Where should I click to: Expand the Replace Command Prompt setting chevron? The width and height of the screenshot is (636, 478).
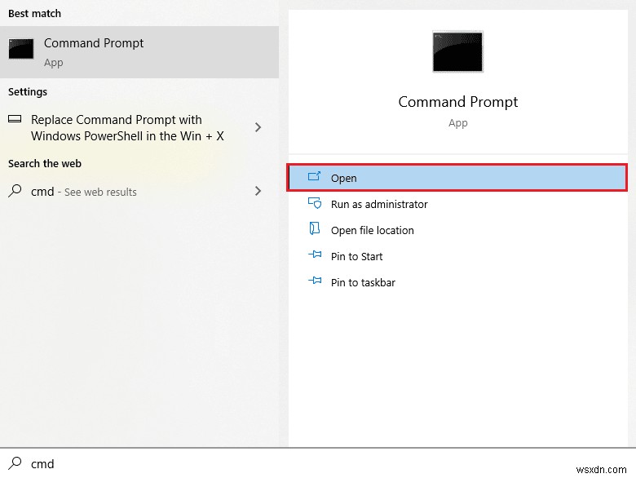click(258, 127)
